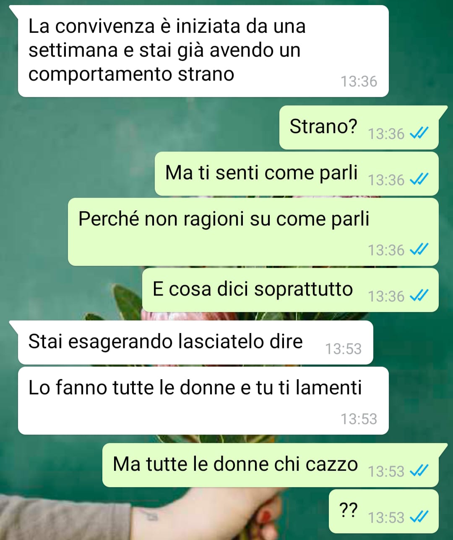The width and height of the screenshot is (453, 540).
Task: Tap the read receipt ticks beside 'Strano?'
Action: 419,134
